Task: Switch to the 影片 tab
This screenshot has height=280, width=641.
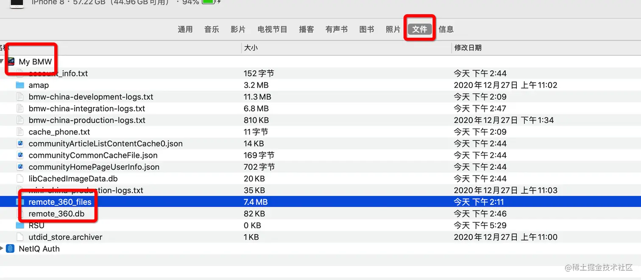Action: click(x=238, y=29)
